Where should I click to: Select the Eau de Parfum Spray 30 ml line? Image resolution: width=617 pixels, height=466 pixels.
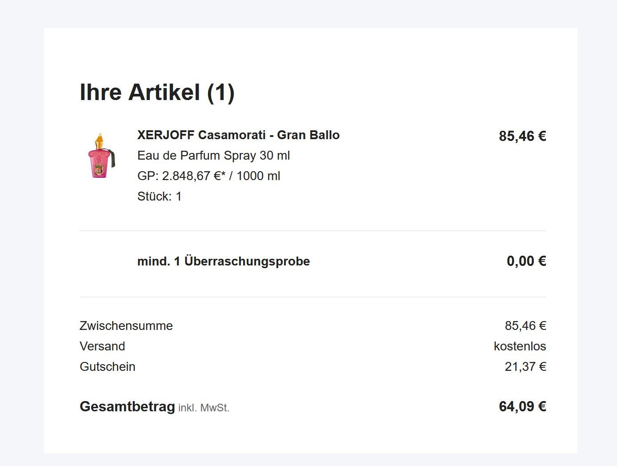point(213,156)
